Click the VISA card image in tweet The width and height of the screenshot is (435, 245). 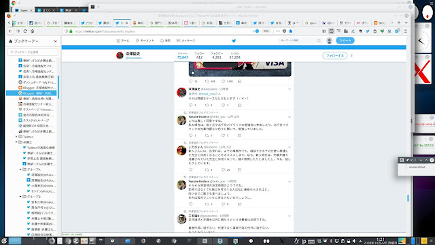pos(240,69)
